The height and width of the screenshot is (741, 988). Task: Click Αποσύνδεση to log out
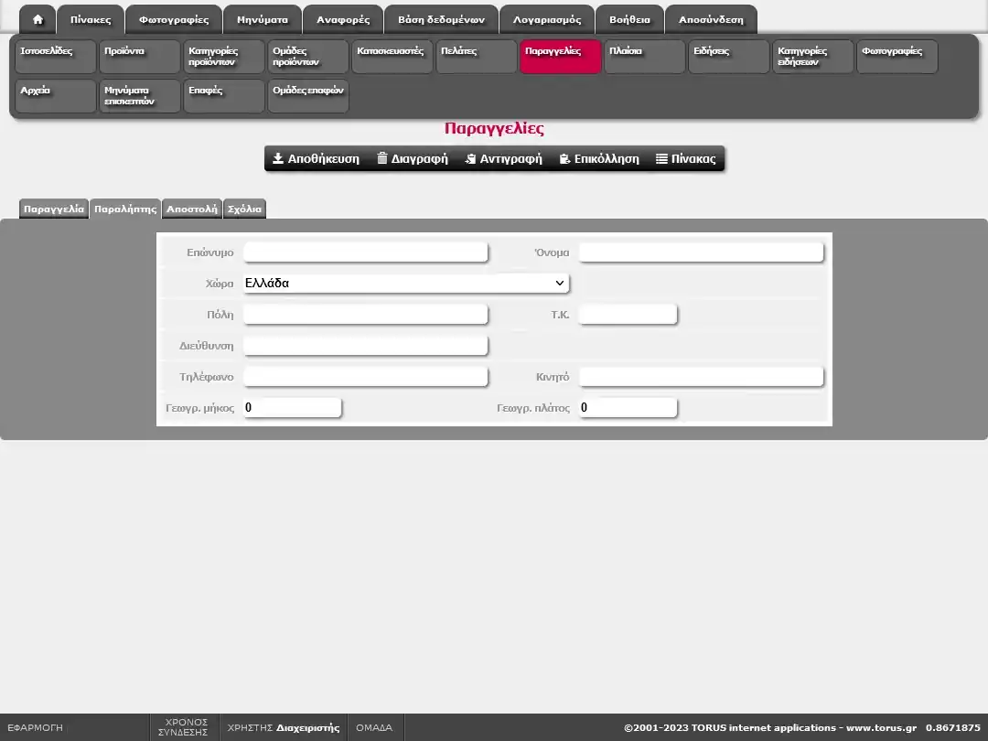(711, 19)
